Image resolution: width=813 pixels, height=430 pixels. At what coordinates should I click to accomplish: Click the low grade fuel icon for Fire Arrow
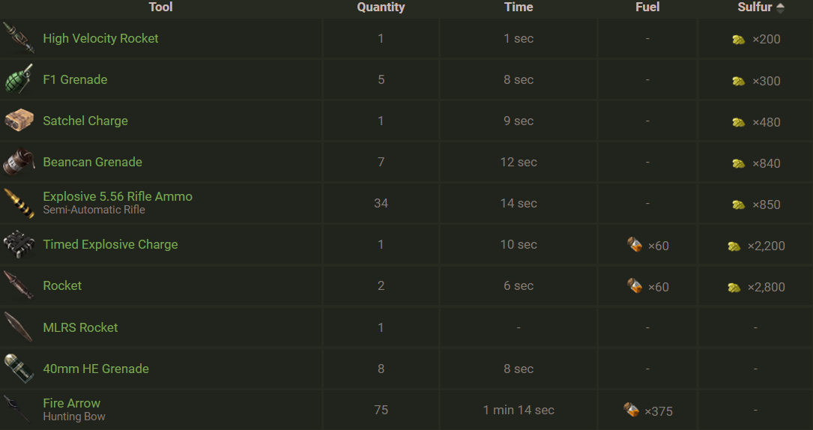[632, 410]
